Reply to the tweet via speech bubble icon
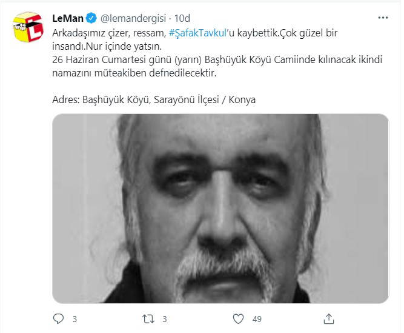The image size is (404, 333). (x=58, y=319)
